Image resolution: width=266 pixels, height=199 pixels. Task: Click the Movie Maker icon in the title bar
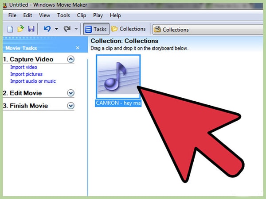pyautogui.click(x=5, y=5)
